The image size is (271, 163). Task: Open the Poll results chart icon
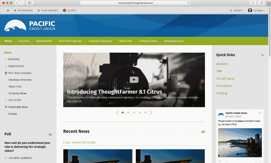(x=50, y=134)
